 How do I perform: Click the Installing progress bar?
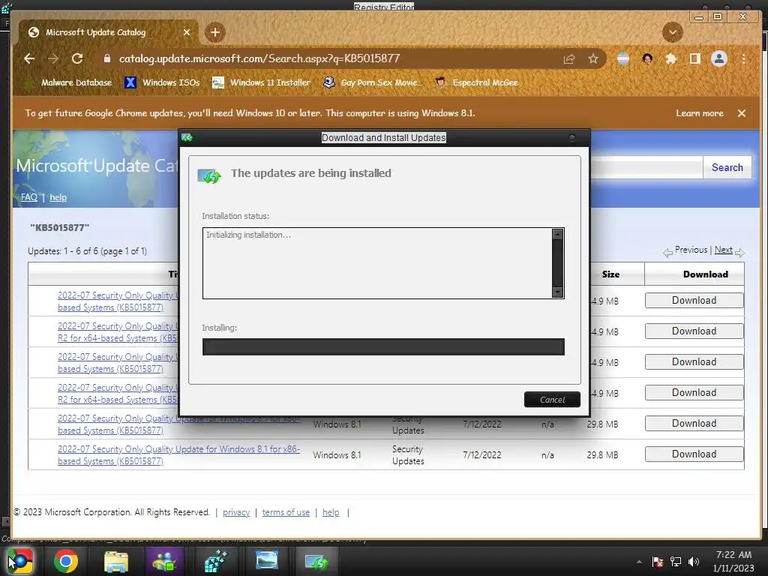[x=383, y=346]
